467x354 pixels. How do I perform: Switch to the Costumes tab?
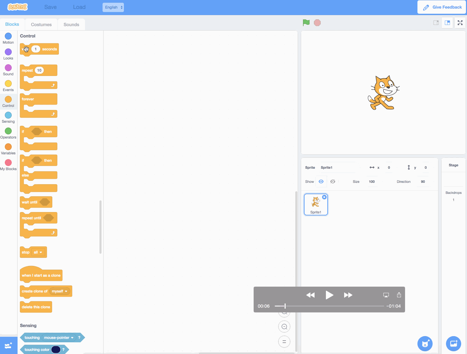[41, 24]
